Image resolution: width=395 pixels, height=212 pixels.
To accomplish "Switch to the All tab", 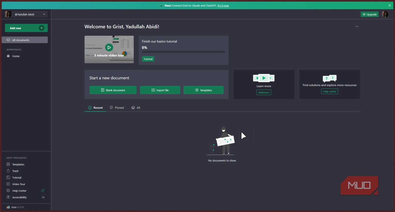I will click(136, 108).
